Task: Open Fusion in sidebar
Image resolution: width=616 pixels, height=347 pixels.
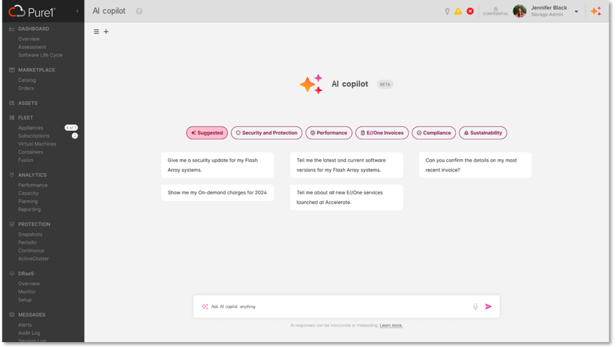Action: point(26,160)
